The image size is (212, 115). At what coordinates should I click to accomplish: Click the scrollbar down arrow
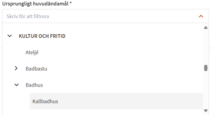click(206, 111)
